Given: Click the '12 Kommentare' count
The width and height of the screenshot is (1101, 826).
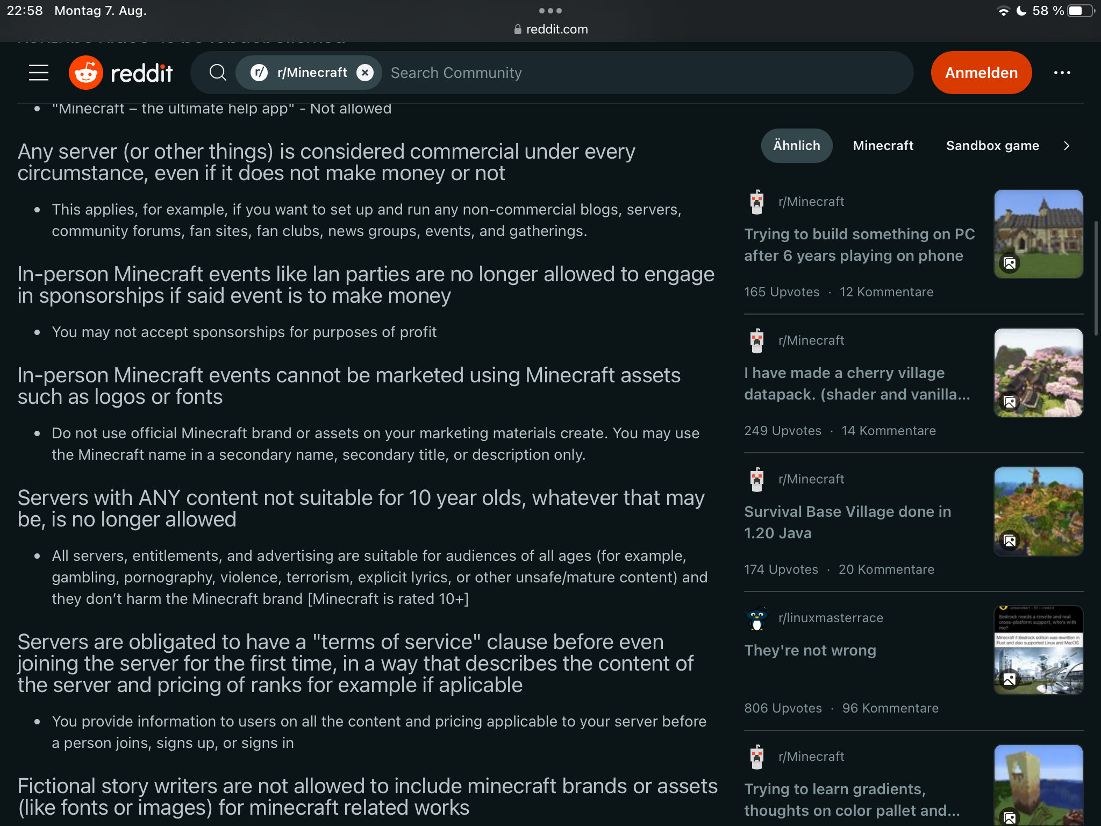Looking at the screenshot, I should [886, 292].
